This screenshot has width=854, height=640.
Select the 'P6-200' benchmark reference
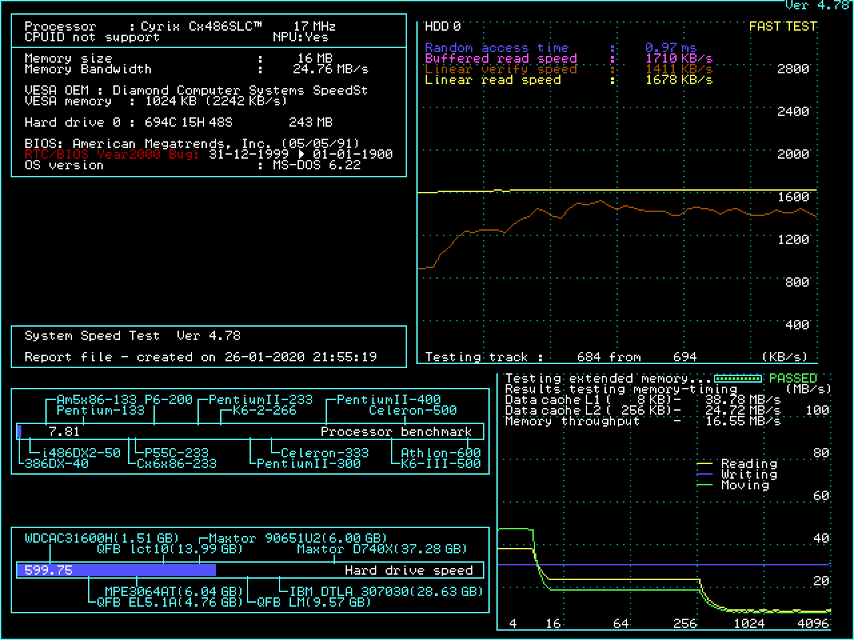pos(169,400)
